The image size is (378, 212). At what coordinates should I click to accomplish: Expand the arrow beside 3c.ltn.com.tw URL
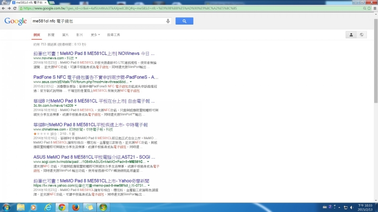(x=76, y=106)
